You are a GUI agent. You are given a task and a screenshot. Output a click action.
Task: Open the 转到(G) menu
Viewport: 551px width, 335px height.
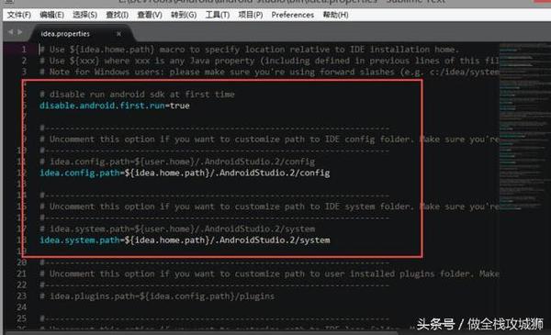[184, 15]
